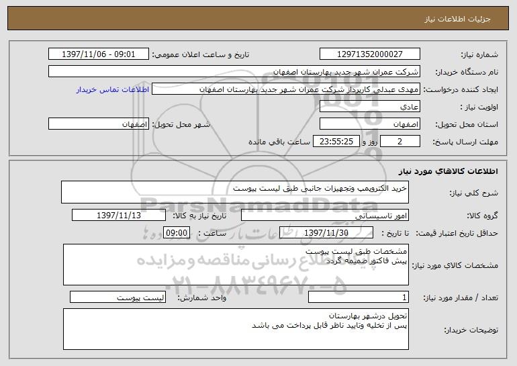Image resolution: width=517 pixels, height=366 pixels.
Task: Click the label گروه کالا
Action: [482, 216]
